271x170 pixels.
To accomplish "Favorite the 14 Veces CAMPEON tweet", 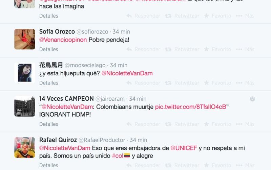I will coord(217,124).
